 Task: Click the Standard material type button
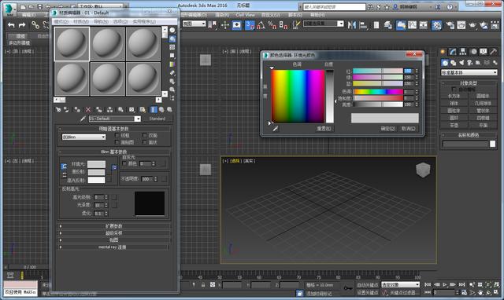(157, 119)
